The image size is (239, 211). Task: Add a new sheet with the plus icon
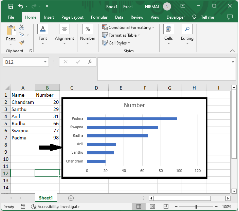click(x=71, y=198)
